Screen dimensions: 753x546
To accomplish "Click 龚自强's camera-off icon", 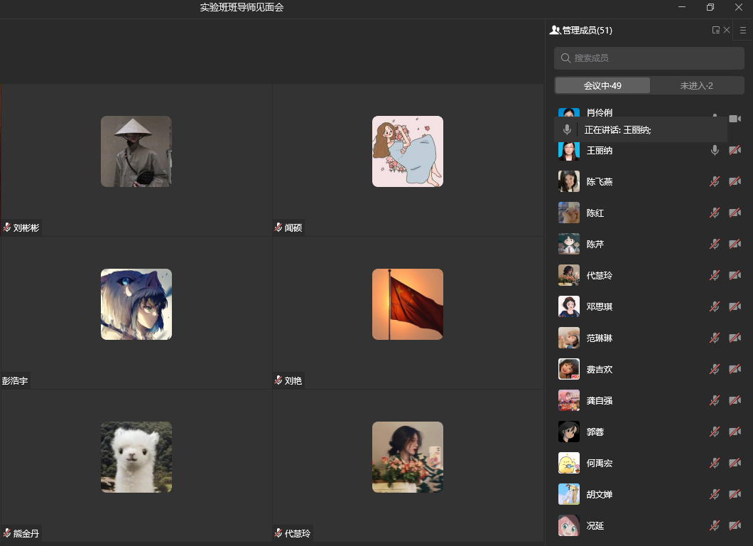I will (735, 400).
